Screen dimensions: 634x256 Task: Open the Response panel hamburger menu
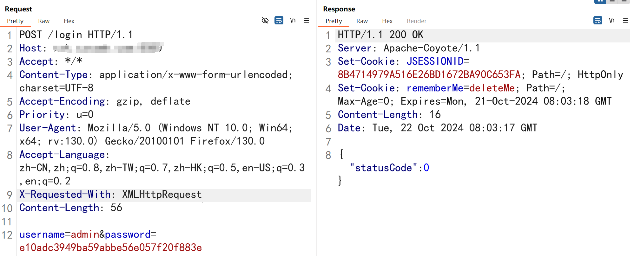625,21
